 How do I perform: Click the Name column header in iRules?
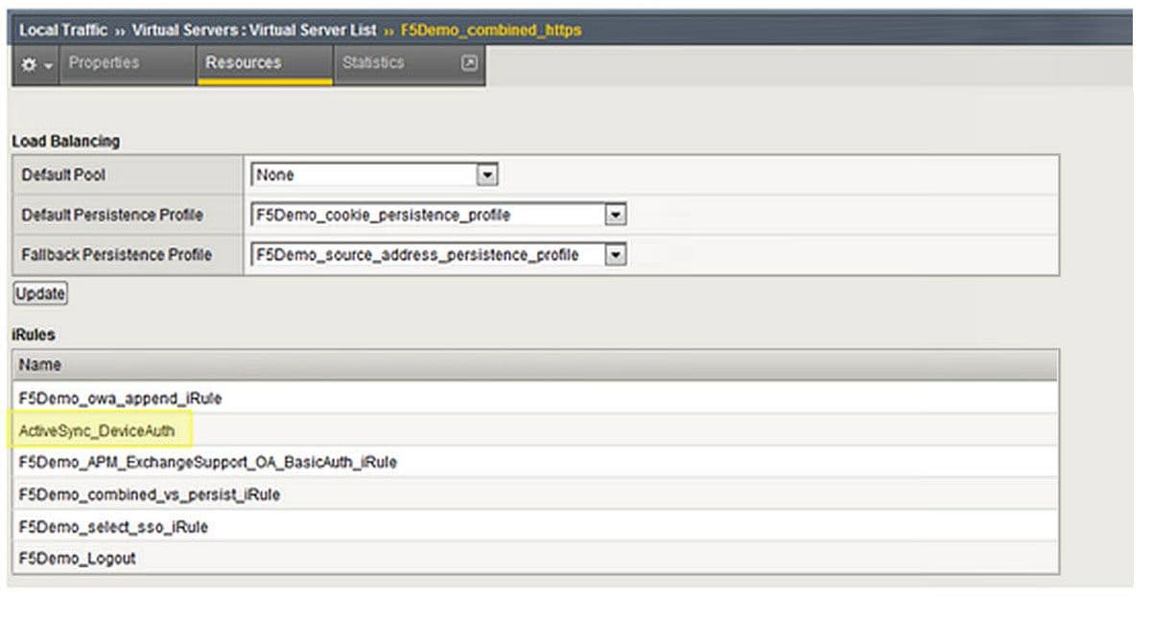39,365
